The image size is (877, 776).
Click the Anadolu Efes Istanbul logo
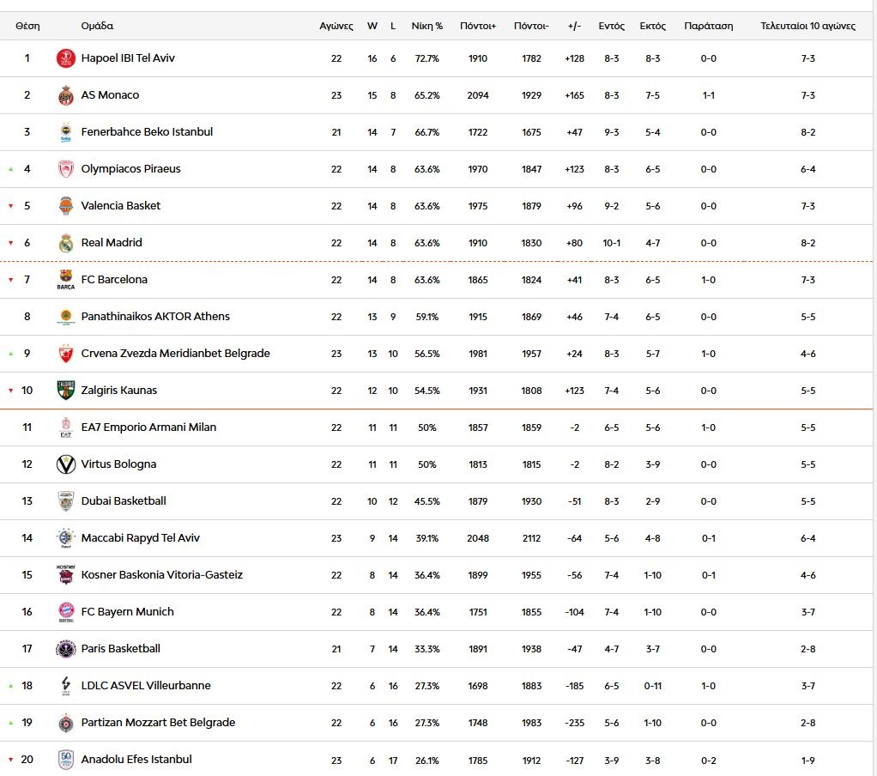[66, 760]
